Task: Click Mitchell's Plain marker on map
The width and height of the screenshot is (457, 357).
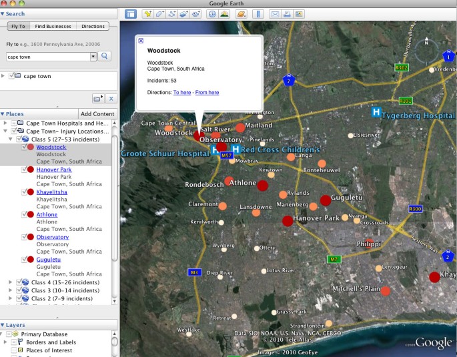Action: click(386, 291)
